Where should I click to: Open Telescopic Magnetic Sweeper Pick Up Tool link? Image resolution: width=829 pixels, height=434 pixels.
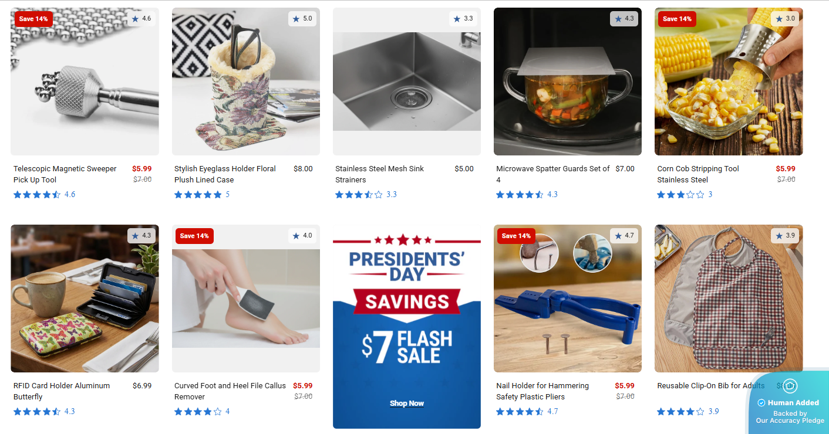(65, 174)
